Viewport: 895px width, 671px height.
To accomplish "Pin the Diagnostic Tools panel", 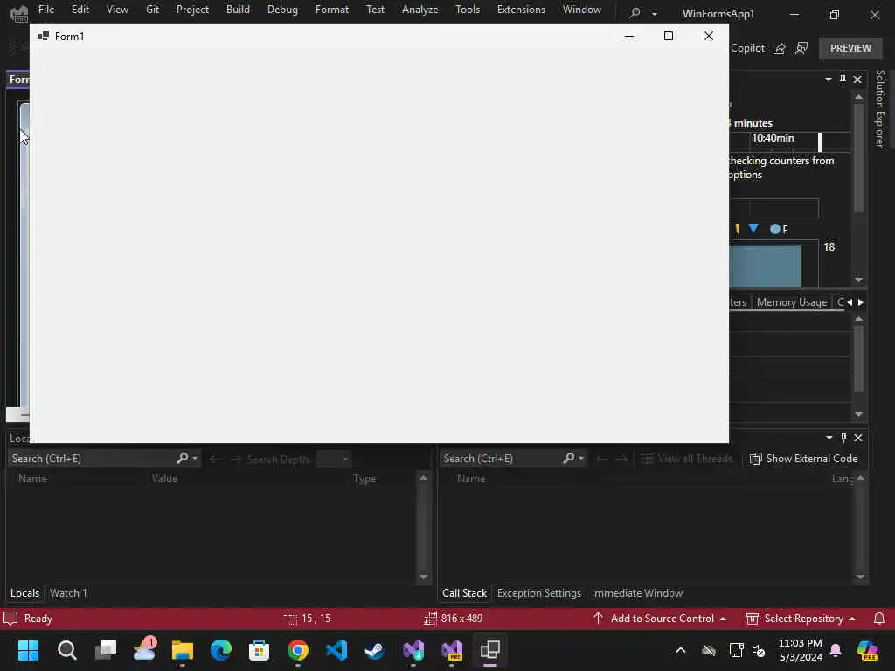I will (x=843, y=80).
